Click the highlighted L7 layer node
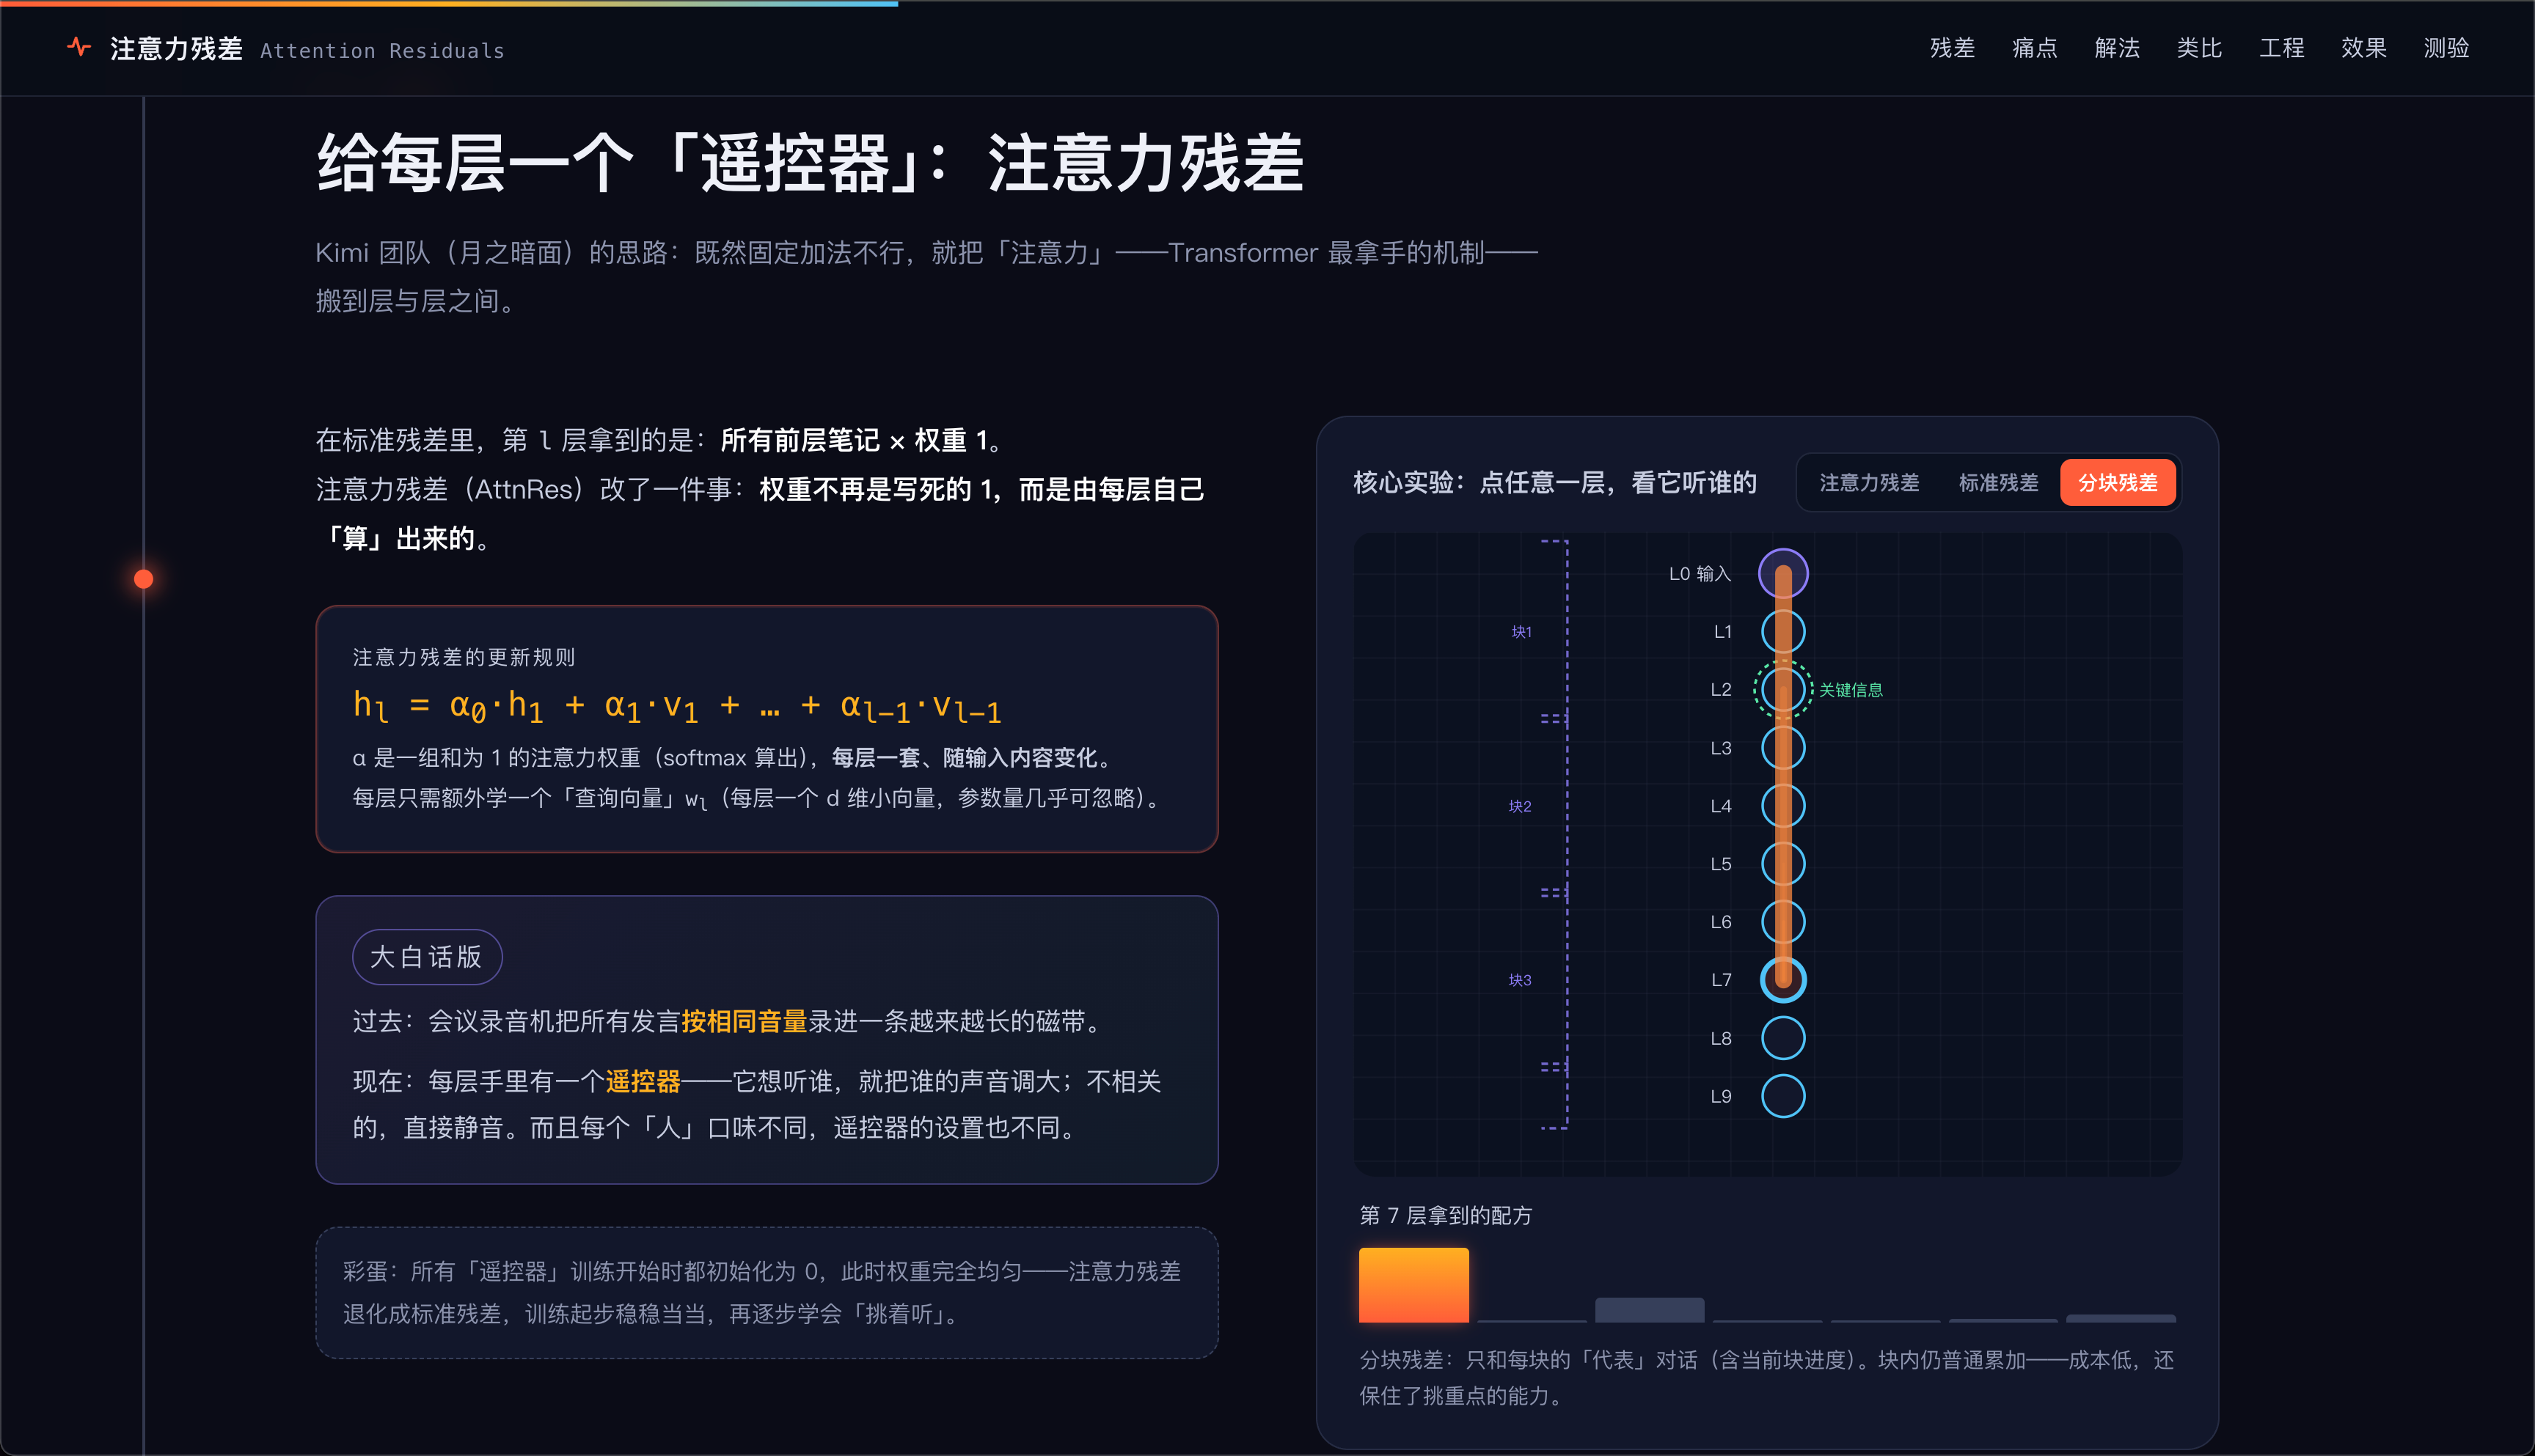The height and width of the screenshot is (1456, 2535). click(x=1782, y=980)
